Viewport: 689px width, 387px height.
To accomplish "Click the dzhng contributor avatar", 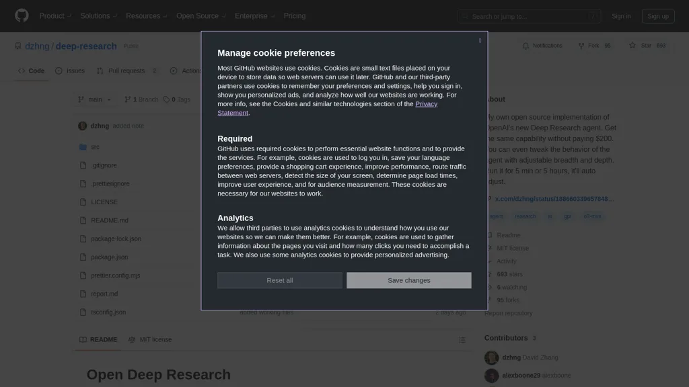I will tap(491, 357).
